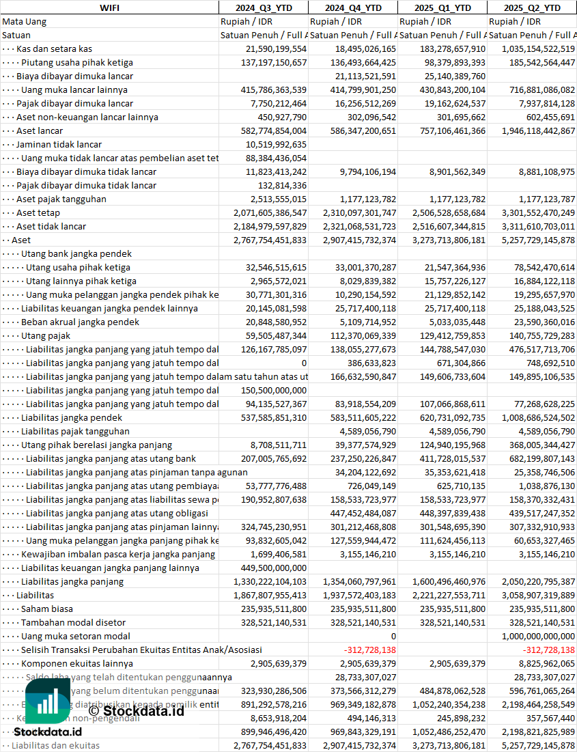Click the Aset tetap row label
The image size is (577, 752).
[x=38, y=213]
